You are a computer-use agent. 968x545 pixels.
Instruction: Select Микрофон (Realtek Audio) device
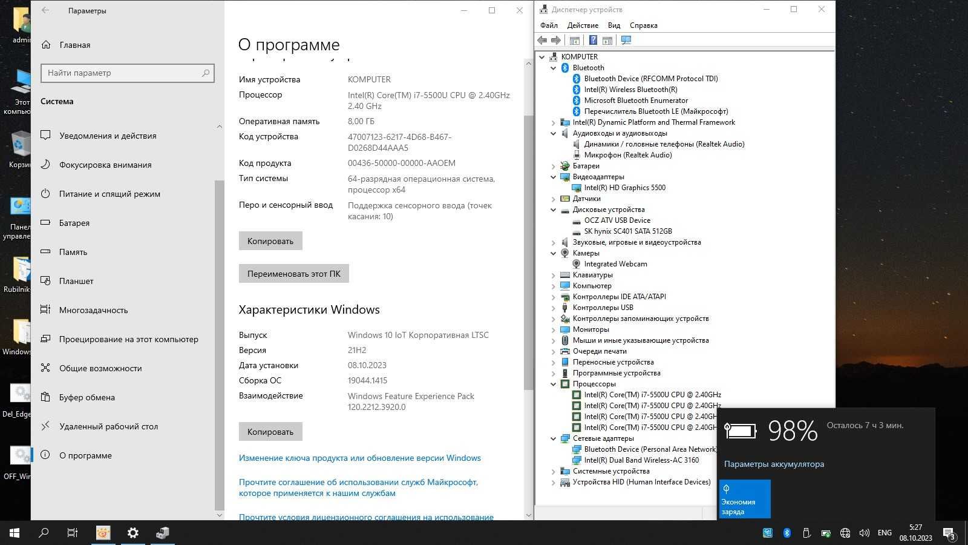pos(627,155)
